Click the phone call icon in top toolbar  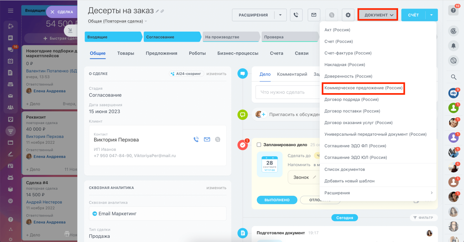(296, 15)
